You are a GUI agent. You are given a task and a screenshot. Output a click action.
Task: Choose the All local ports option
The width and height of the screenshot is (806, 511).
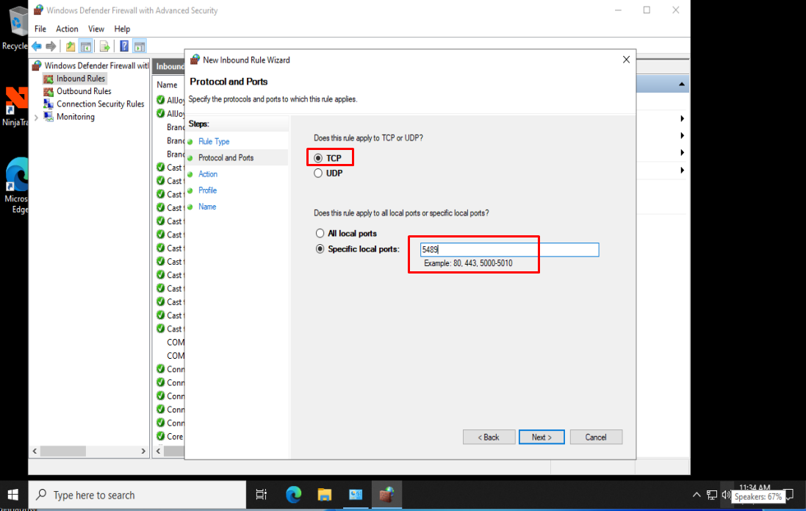pos(320,234)
